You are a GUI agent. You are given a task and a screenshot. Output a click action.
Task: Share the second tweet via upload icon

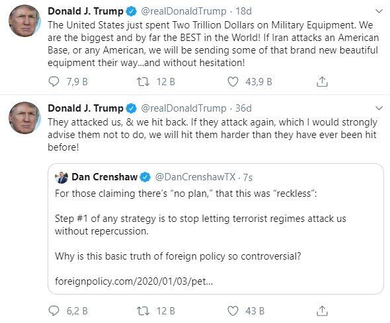(322, 310)
